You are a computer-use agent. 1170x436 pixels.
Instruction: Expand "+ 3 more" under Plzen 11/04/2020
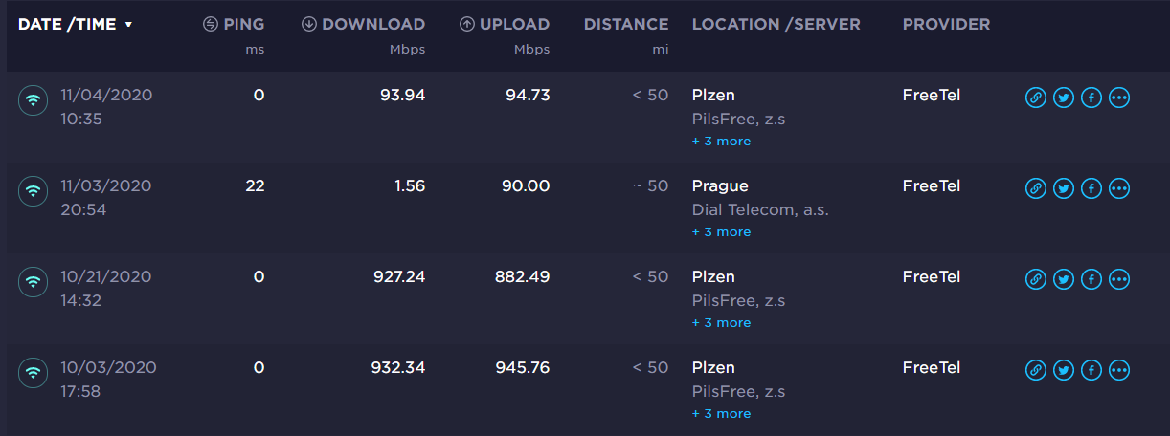click(x=721, y=142)
